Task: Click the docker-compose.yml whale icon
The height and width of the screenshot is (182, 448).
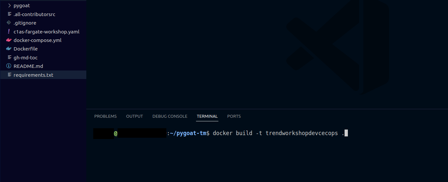Action: (9, 40)
